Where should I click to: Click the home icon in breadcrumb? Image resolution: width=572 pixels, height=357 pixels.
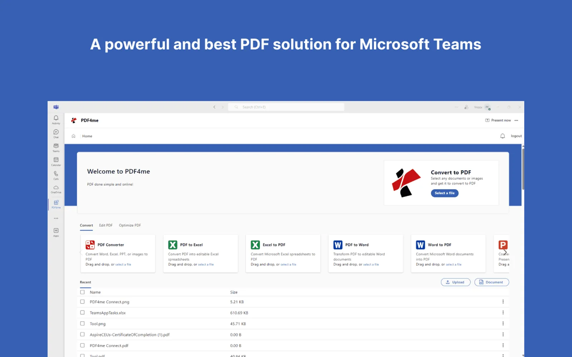click(74, 136)
